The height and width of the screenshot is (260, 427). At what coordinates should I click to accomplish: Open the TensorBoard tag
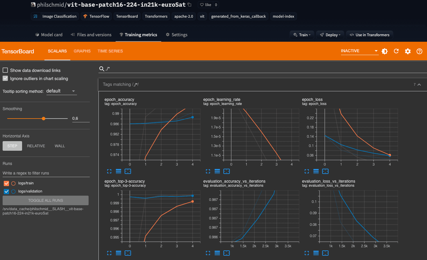point(127,16)
